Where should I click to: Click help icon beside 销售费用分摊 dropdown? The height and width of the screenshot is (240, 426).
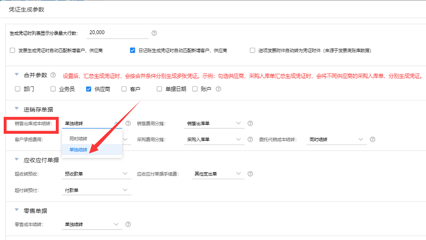[x=250, y=124]
